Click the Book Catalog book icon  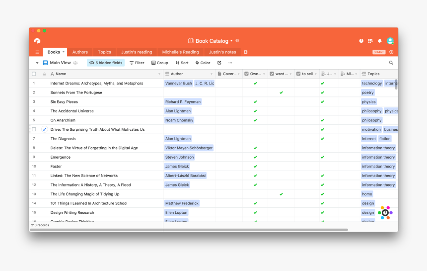[x=191, y=41]
